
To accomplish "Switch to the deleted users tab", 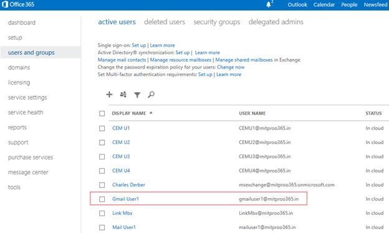I will [x=165, y=22].
